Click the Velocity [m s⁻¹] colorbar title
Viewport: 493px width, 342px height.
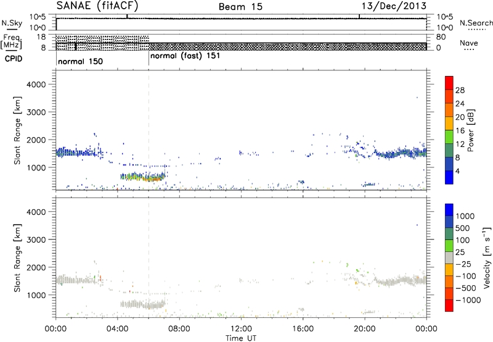click(x=487, y=257)
